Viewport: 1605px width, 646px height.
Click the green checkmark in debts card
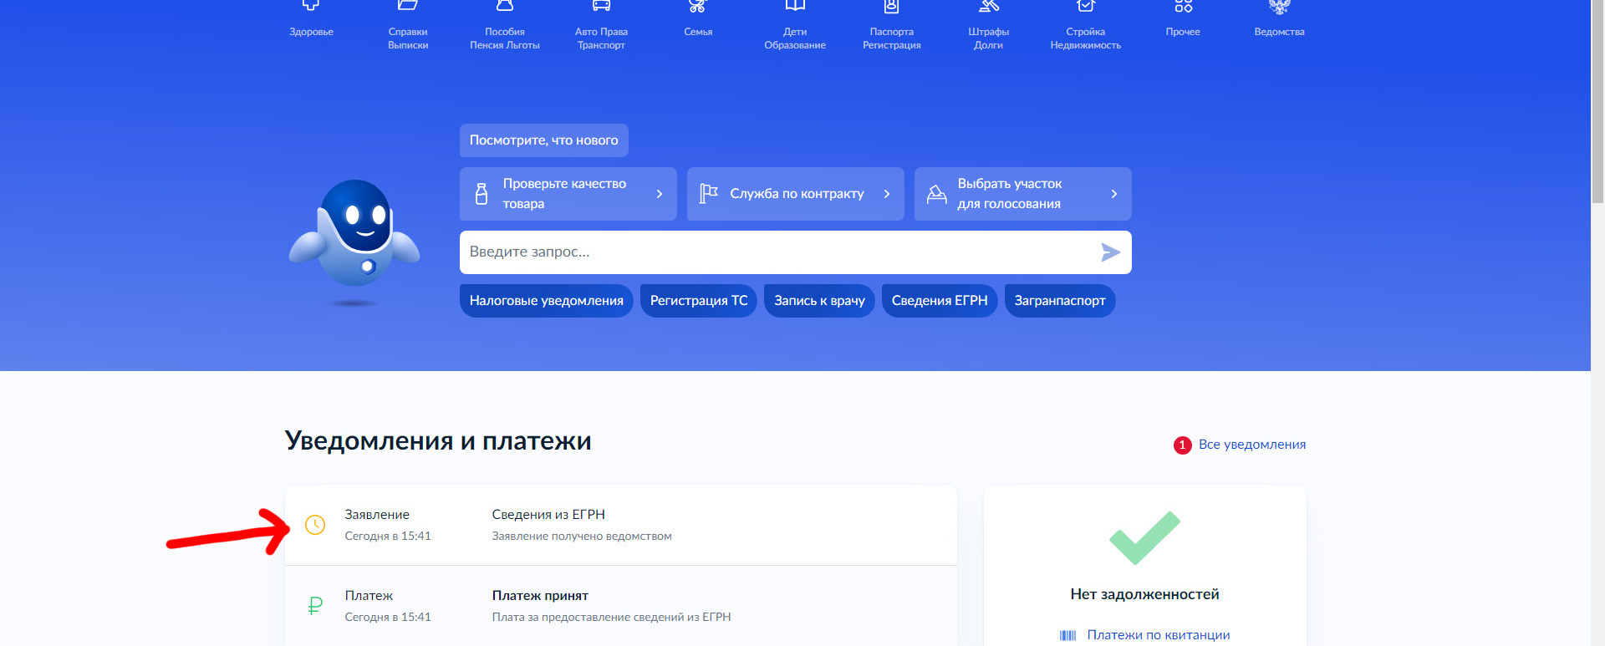(x=1144, y=537)
